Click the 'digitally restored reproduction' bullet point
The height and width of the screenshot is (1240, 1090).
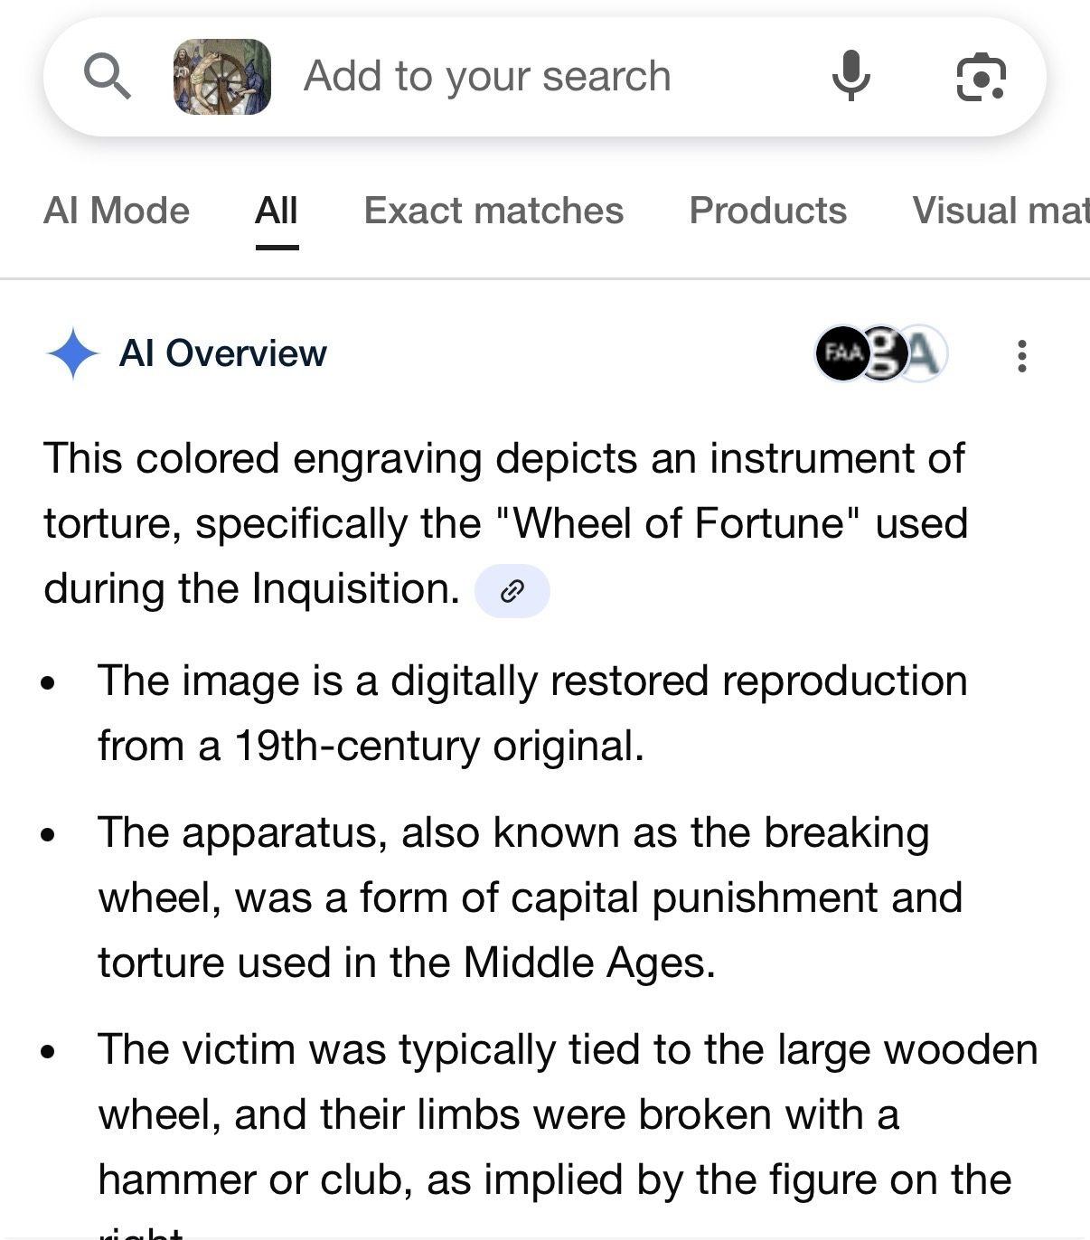pyautogui.click(x=532, y=713)
